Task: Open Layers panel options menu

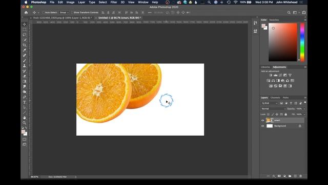Action: tap(305, 98)
